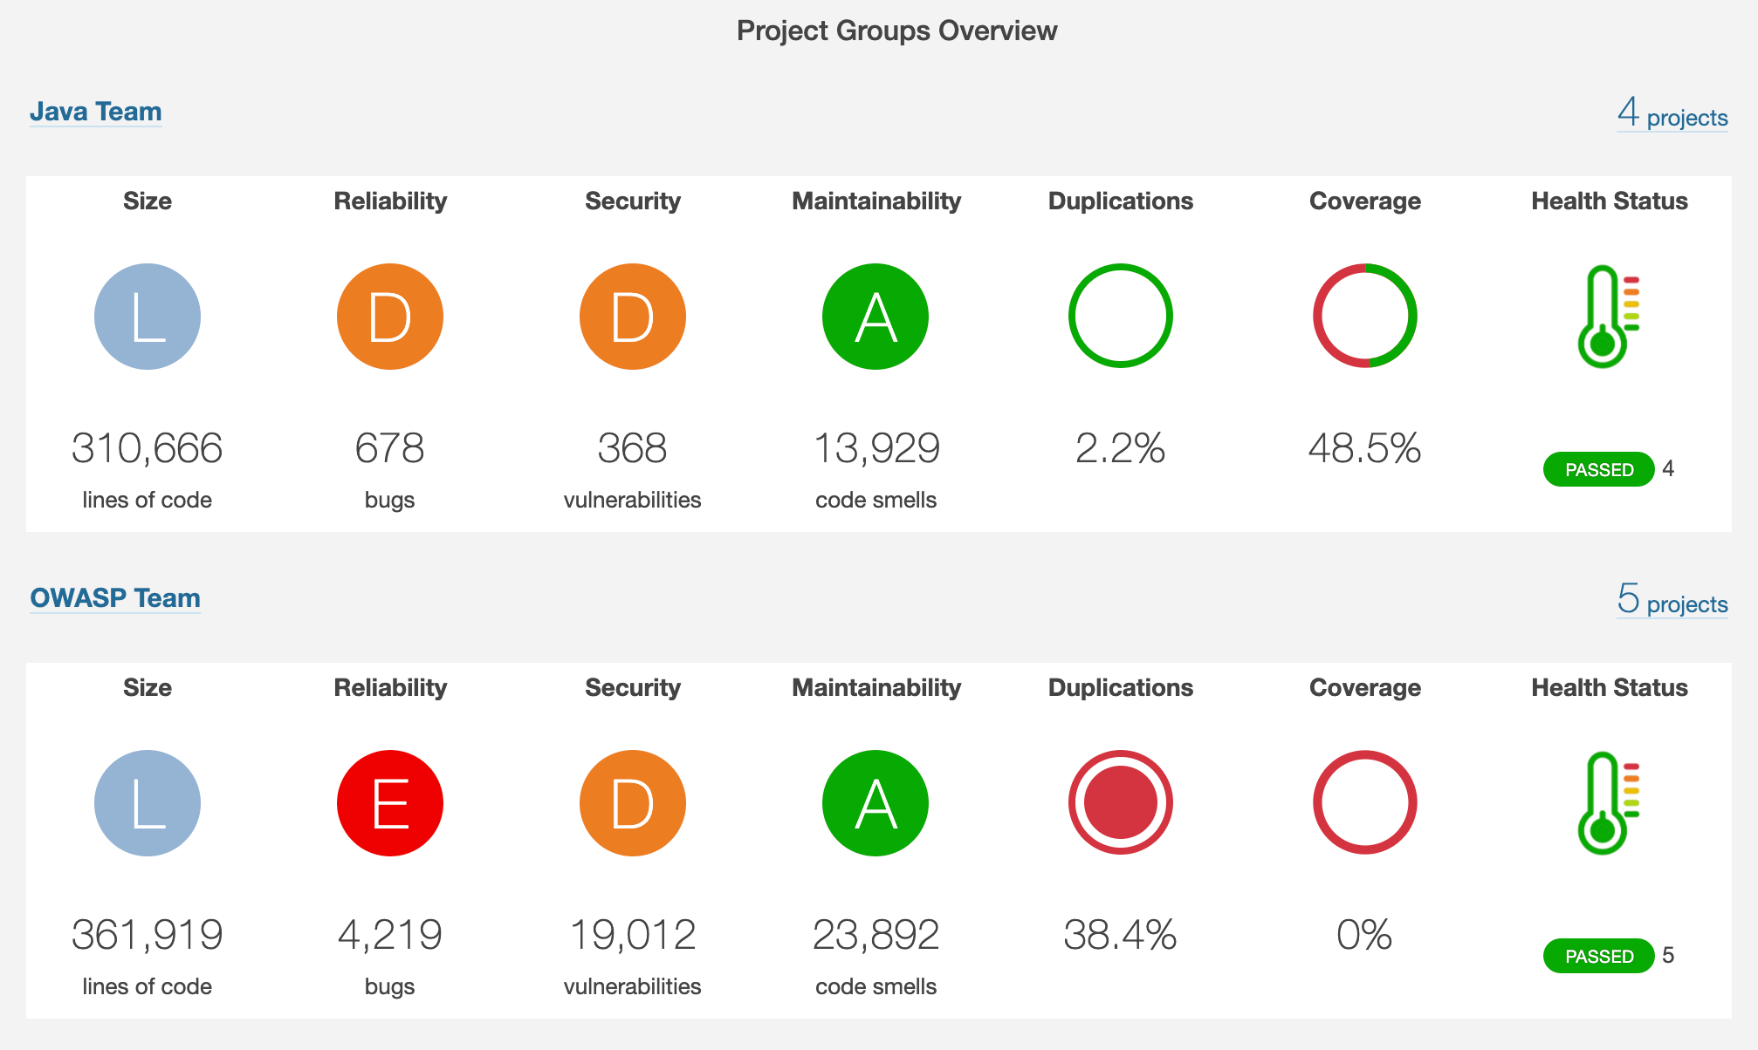Screen dimensions: 1758x1050
Task: Click OWASP Team Coverage column header
Action: (x=1365, y=687)
